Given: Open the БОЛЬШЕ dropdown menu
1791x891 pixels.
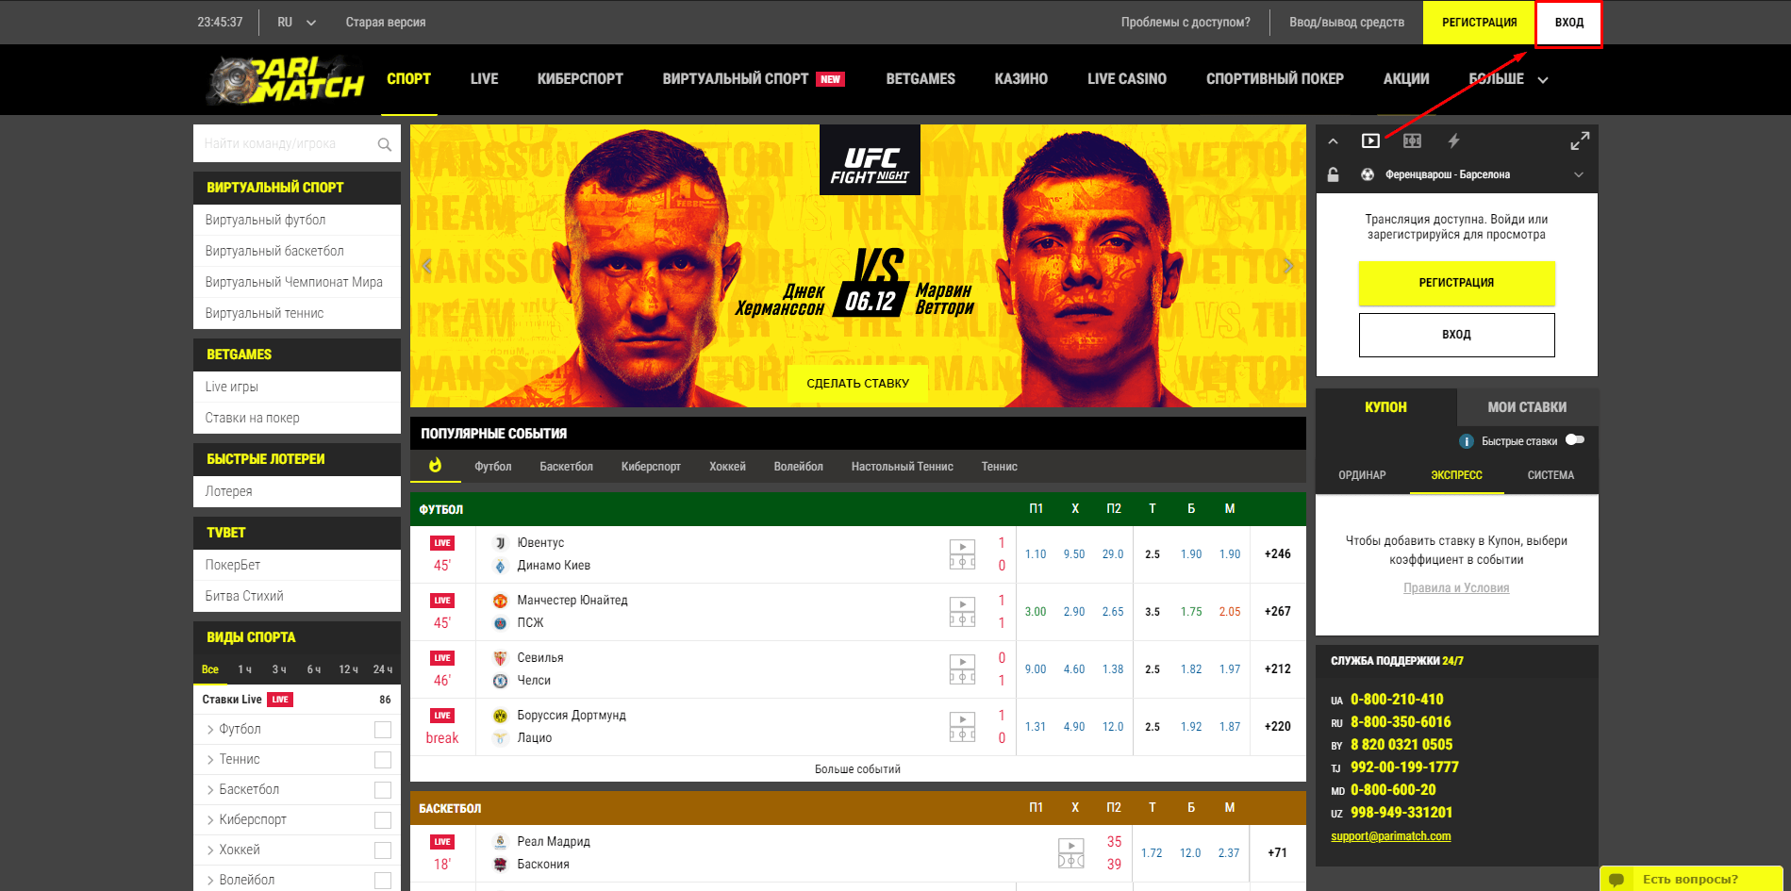Looking at the screenshot, I should pos(1508,79).
